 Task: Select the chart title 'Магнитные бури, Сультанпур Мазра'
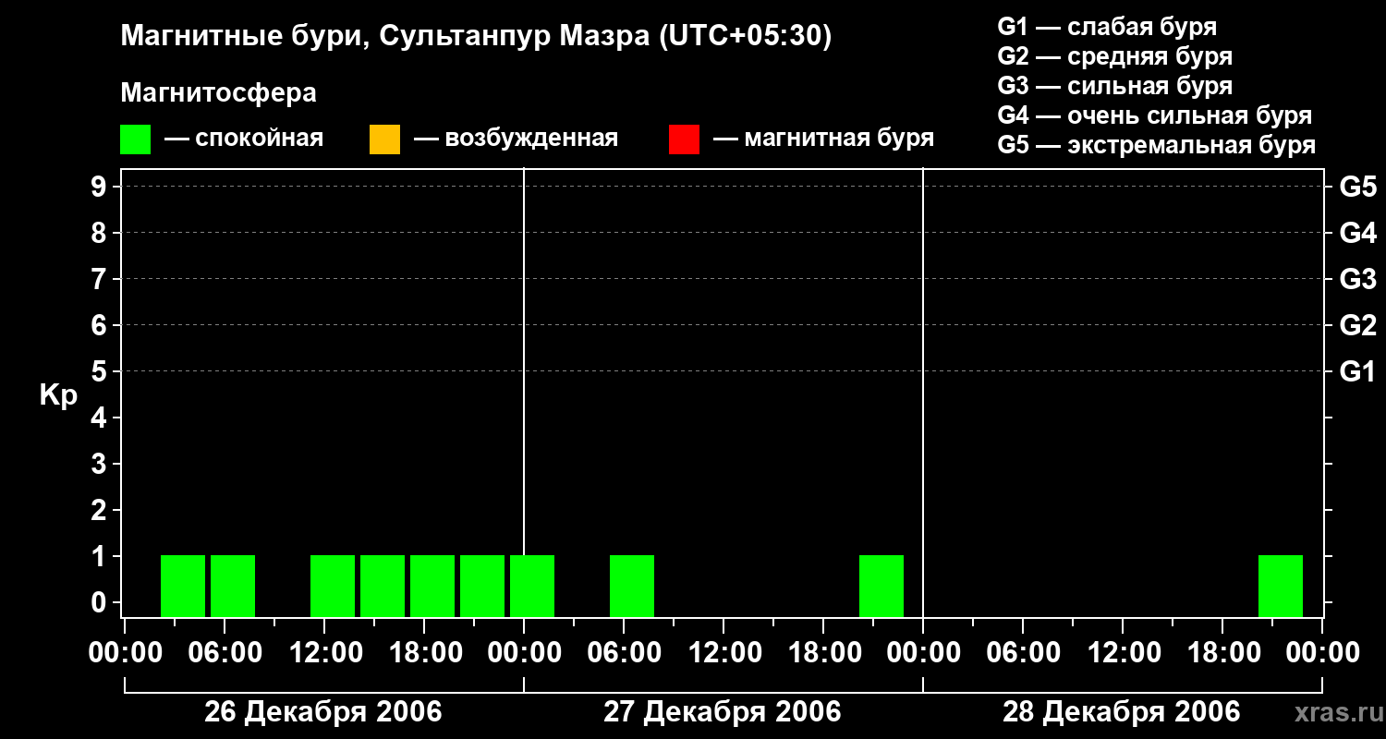(x=383, y=37)
